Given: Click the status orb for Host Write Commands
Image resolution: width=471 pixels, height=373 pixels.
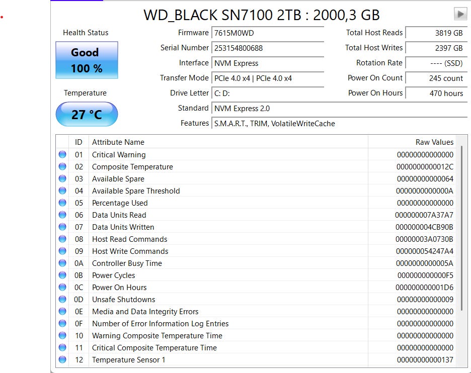Looking at the screenshot, I should coord(62,251).
